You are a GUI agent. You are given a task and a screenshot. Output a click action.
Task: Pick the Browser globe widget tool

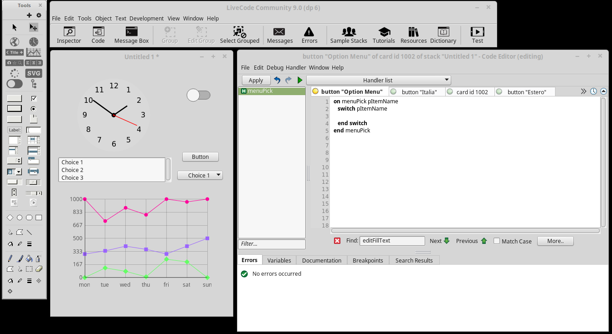click(15, 42)
